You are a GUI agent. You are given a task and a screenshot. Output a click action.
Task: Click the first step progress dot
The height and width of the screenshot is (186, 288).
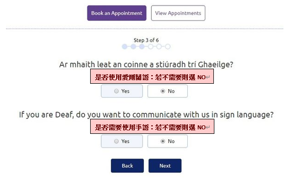click(125, 47)
